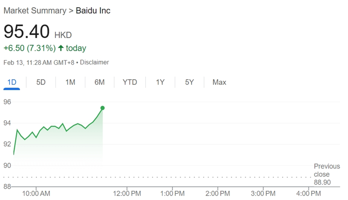
Task: Click the HKD currency label
Action: coord(63,35)
